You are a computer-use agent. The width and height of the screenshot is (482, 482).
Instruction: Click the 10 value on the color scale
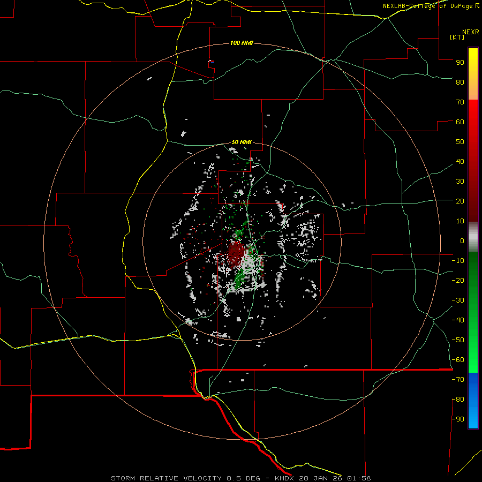point(460,221)
